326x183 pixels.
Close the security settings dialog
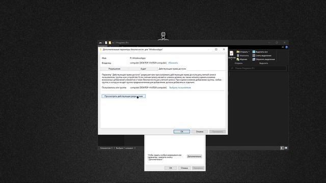224,49
